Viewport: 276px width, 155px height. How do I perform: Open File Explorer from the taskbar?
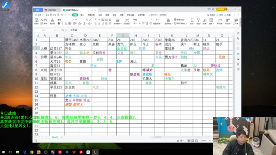tap(18, 152)
